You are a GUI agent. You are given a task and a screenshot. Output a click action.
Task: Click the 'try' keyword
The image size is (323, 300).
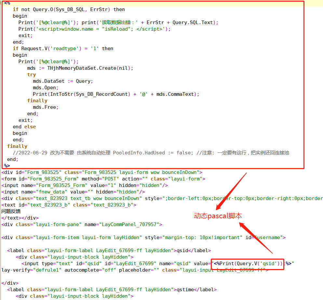(x=32, y=75)
